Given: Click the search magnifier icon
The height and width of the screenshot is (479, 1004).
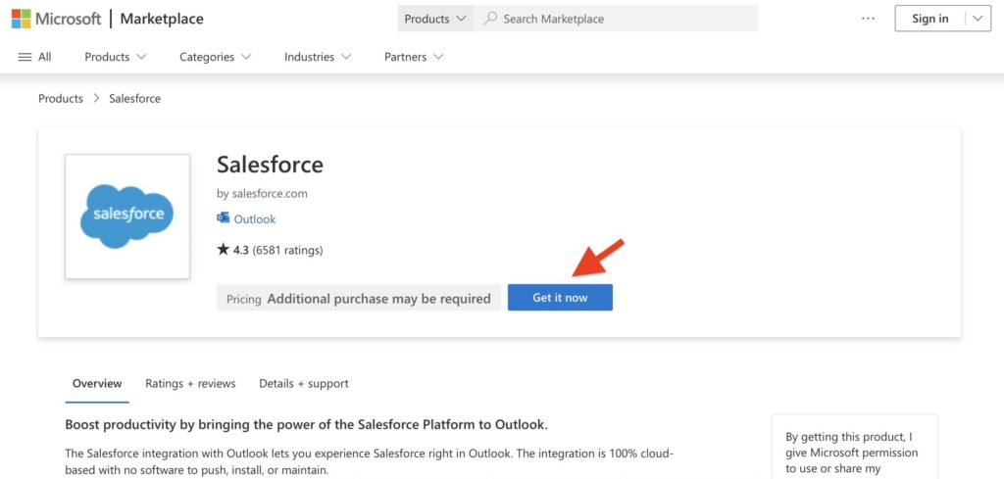Looking at the screenshot, I should pos(490,19).
